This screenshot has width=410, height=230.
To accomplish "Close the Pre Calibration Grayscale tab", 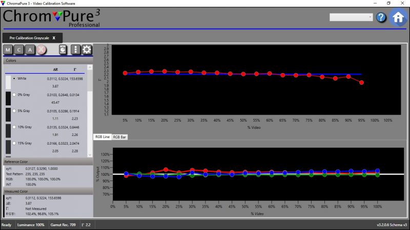I will click(54, 37).
